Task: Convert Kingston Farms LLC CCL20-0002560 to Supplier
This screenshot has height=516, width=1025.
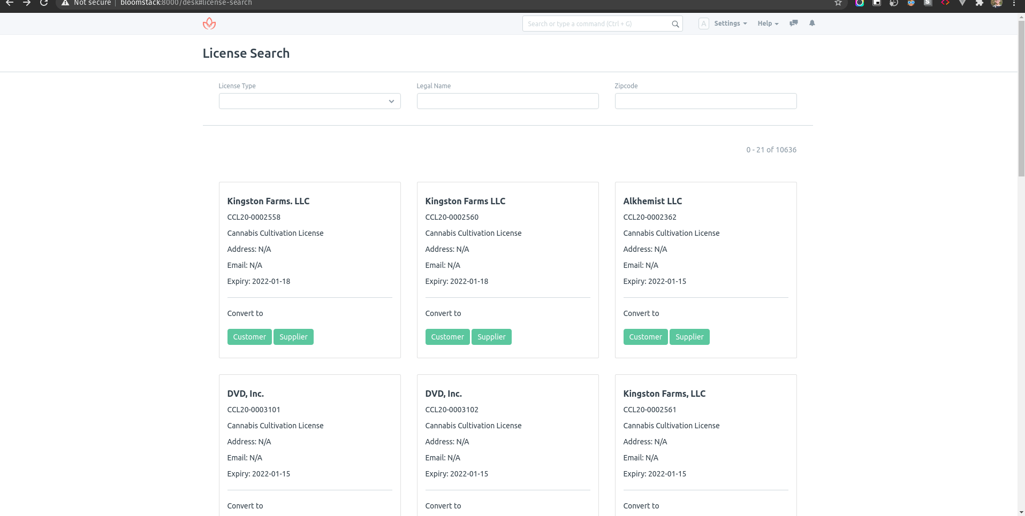Action: 491,337
